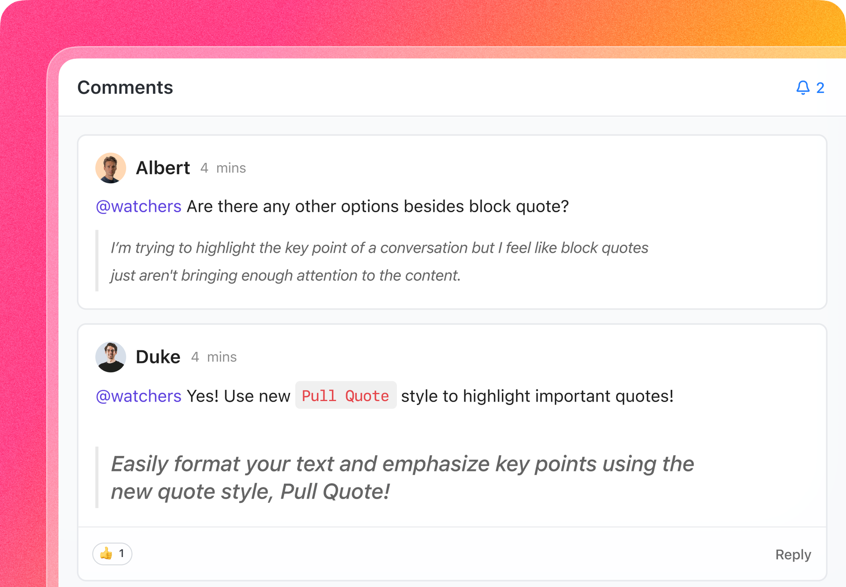Open Albert's profile avatar

pyautogui.click(x=111, y=168)
